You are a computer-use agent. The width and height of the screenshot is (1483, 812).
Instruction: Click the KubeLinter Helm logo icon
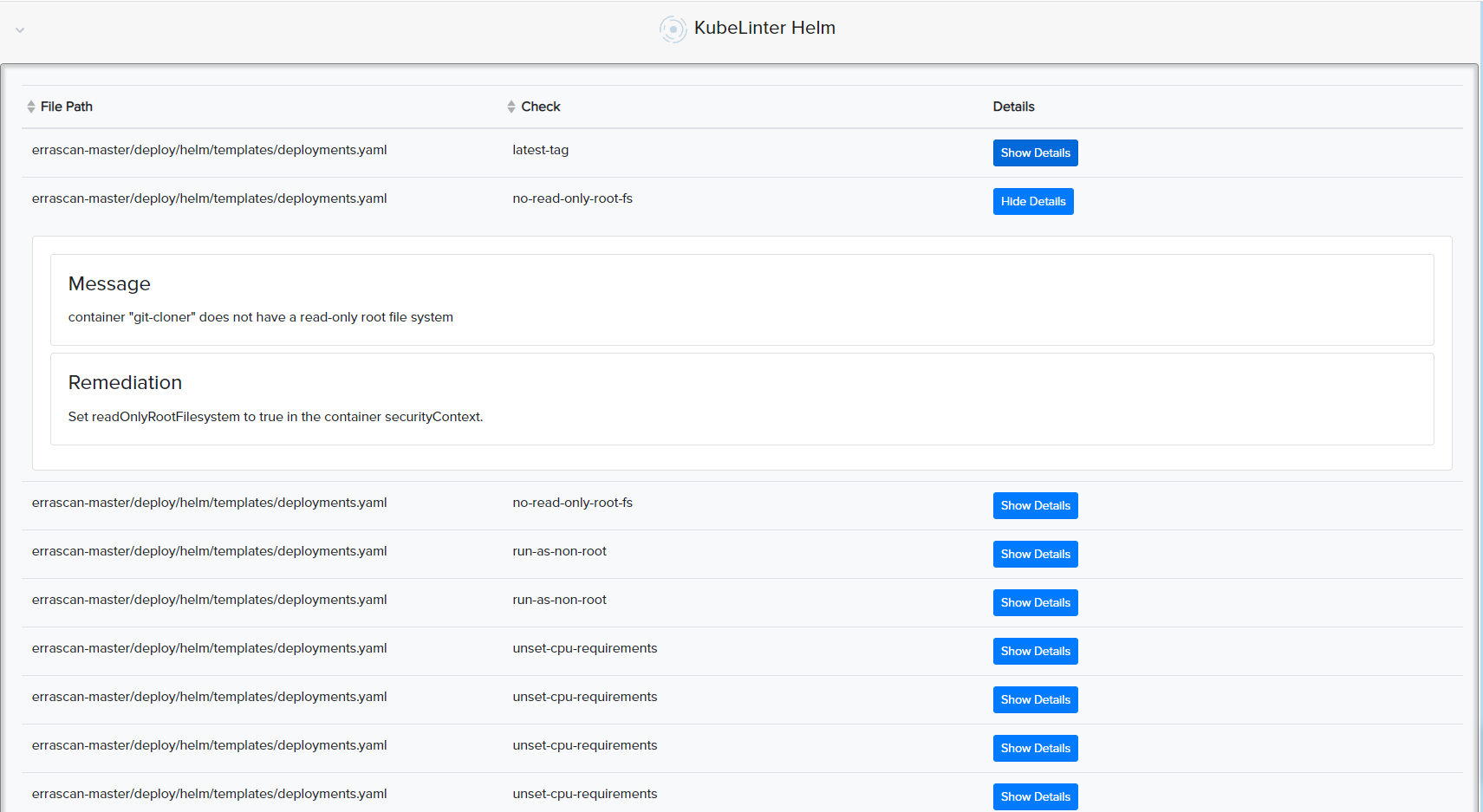(x=673, y=29)
